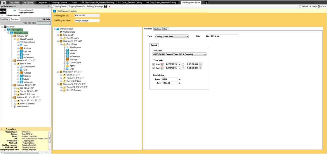Open the End date picker dropdown arrow
The image size is (327, 154).
pyautogui.click(x=179, y=68)
